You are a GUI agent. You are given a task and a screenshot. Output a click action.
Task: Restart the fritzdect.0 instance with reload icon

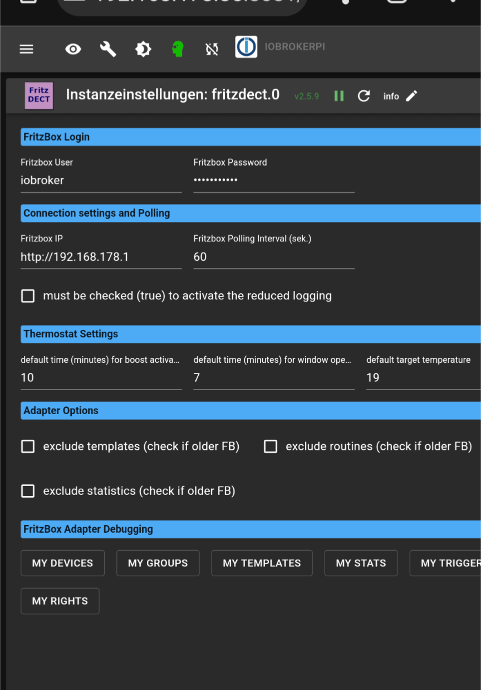[x=364, y=96]
